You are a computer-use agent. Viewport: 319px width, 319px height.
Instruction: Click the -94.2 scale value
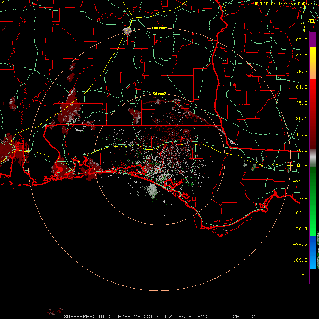pyautogui.click(x=300, y=244)
